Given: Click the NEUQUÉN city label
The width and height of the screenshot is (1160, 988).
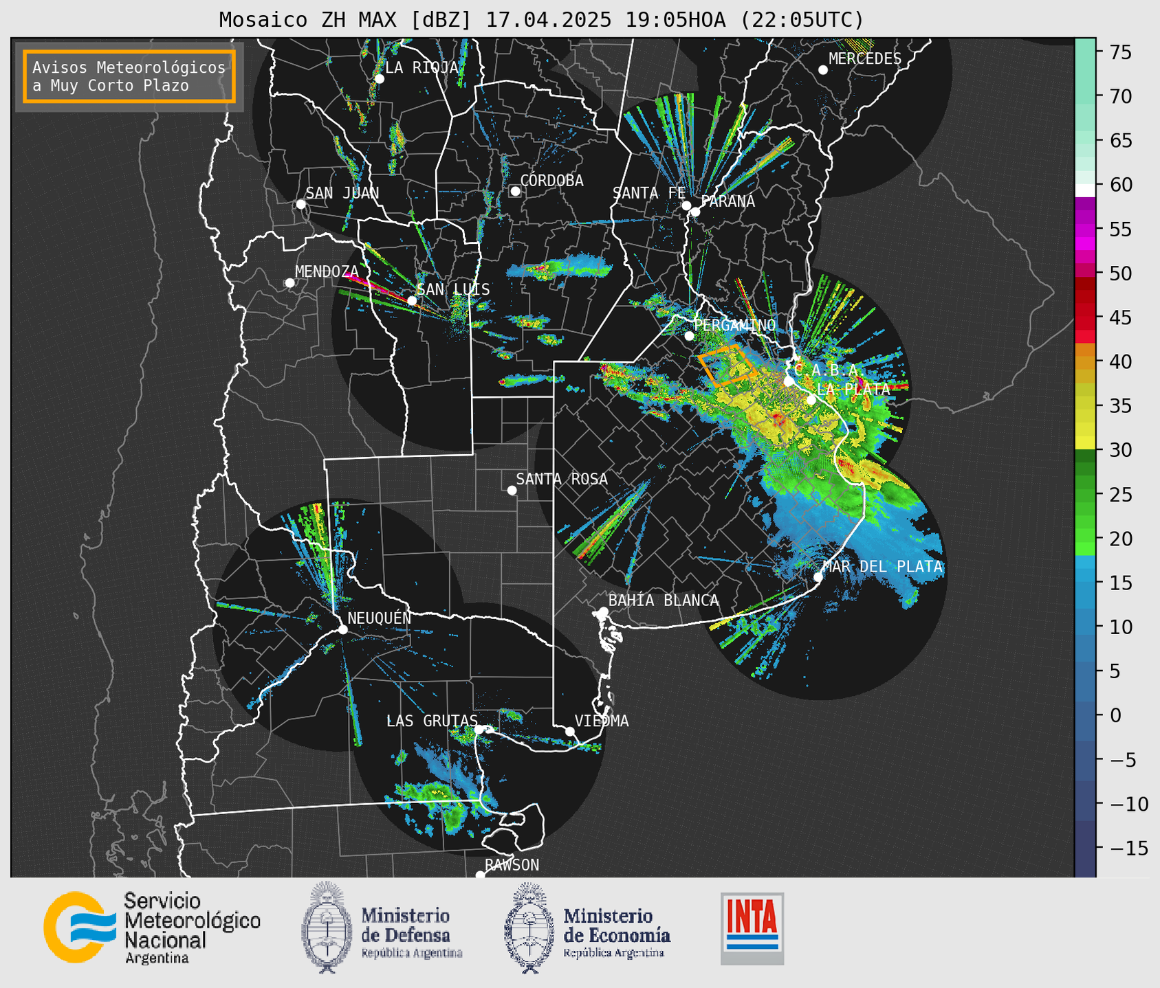Looking at the screenshot, I should 380,618.
